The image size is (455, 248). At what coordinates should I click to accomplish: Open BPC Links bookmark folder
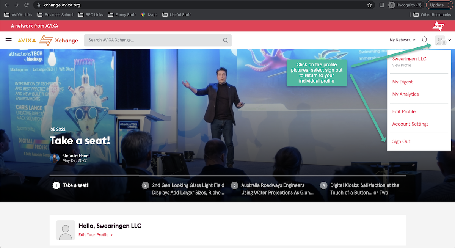[91, 15]
